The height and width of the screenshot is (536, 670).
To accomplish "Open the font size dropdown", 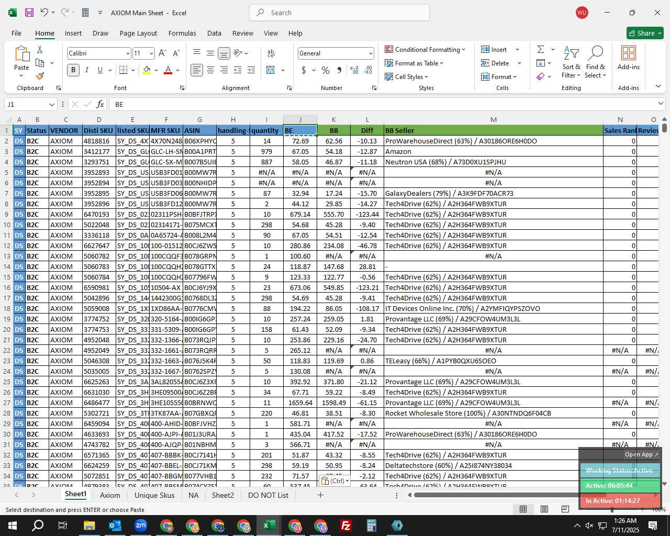I will coord(151,53).
